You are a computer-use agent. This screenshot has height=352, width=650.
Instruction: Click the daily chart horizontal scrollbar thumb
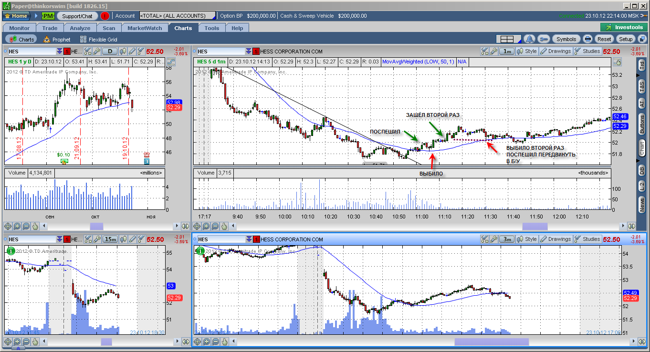[x=96, y=227]
